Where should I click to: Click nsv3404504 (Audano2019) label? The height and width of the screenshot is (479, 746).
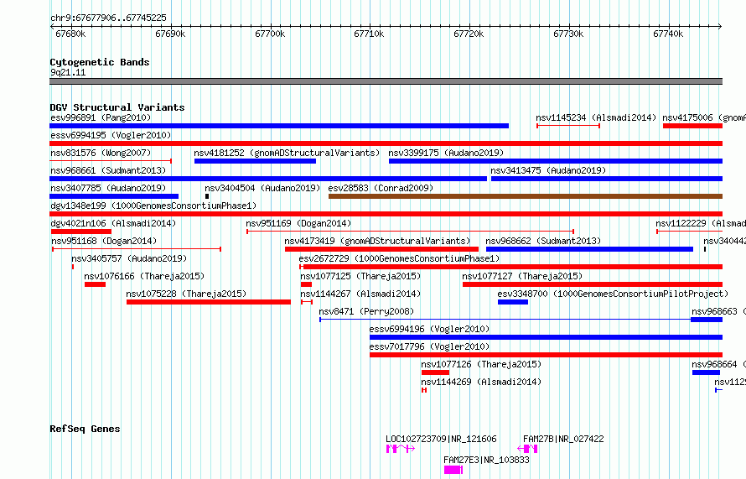coord(262,188)
